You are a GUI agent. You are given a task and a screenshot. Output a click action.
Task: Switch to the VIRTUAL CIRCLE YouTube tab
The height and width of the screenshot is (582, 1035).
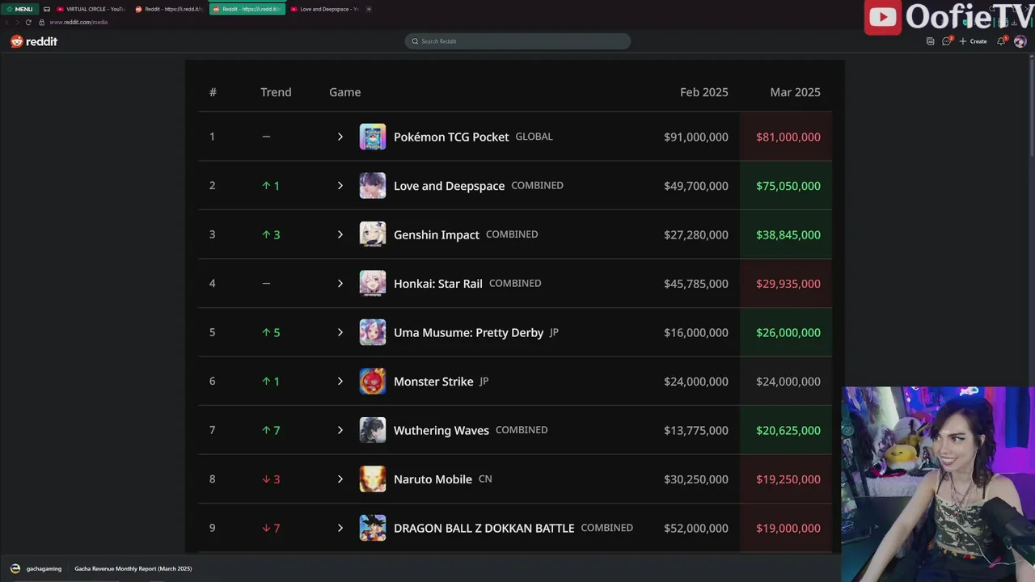[x=91, y=9]
